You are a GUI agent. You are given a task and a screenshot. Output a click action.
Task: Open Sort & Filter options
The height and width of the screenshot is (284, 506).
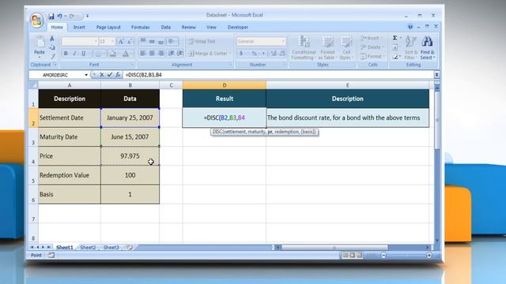tap(411, 47)
